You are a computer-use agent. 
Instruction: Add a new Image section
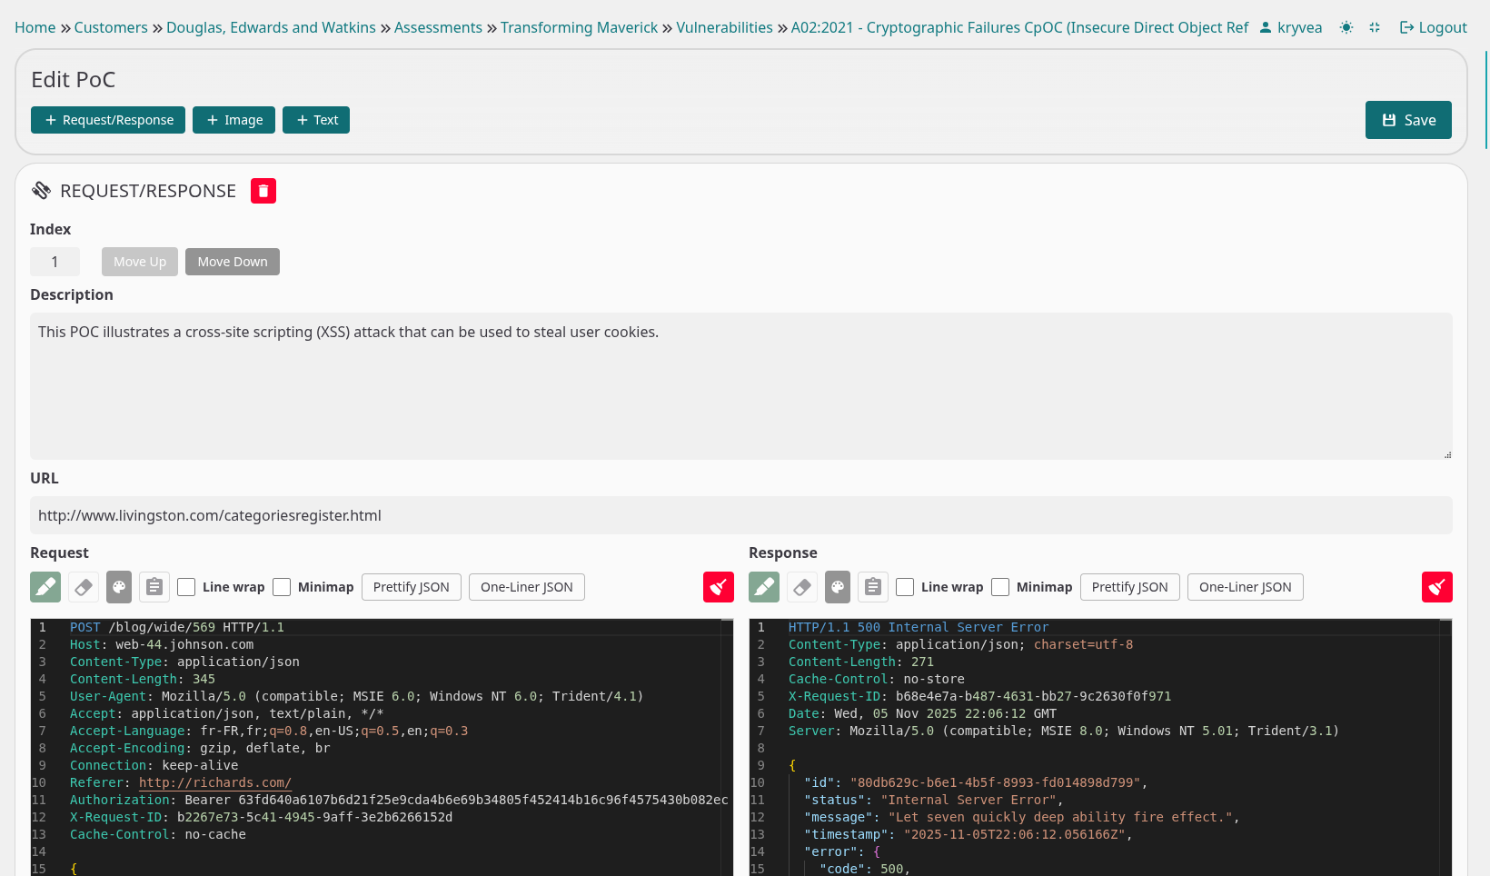pyautogui.click(x=233, y=120)
